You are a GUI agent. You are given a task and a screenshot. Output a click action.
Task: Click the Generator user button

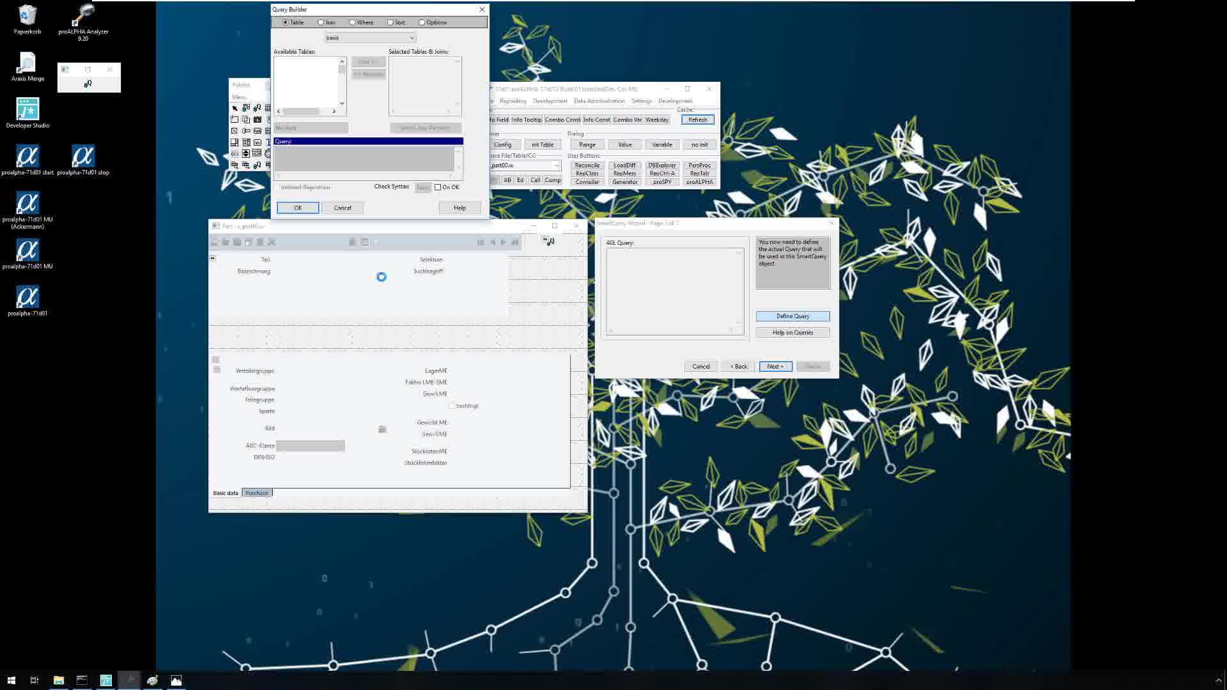click(x=624, y=182)
